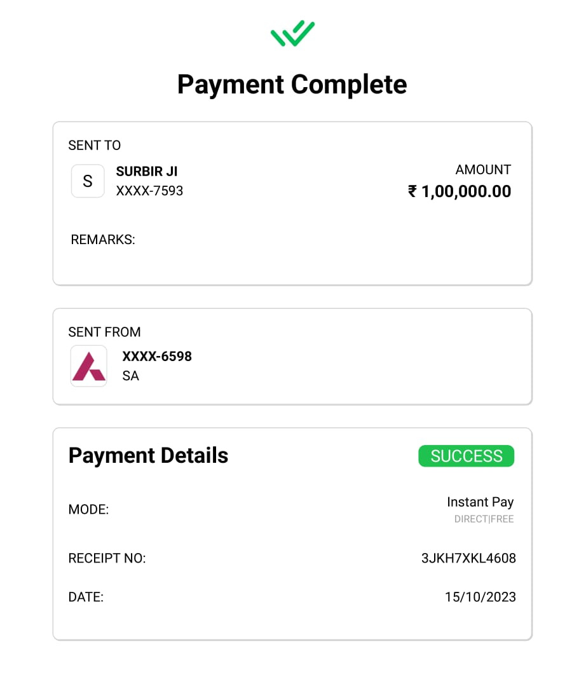Click the SENT TO label
Image resolution: width=579 pixels, height=698 pixels.
94,146
